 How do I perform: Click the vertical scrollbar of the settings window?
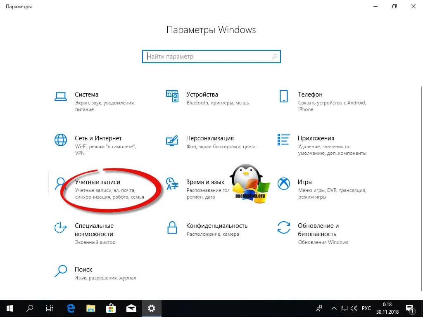(421, 189)
